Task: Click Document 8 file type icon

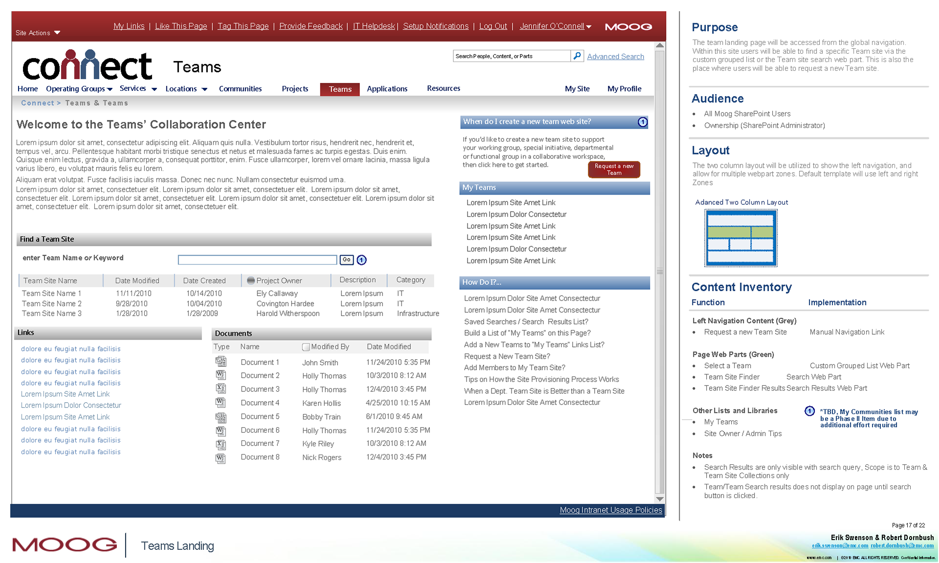Action: coord(221,458)
